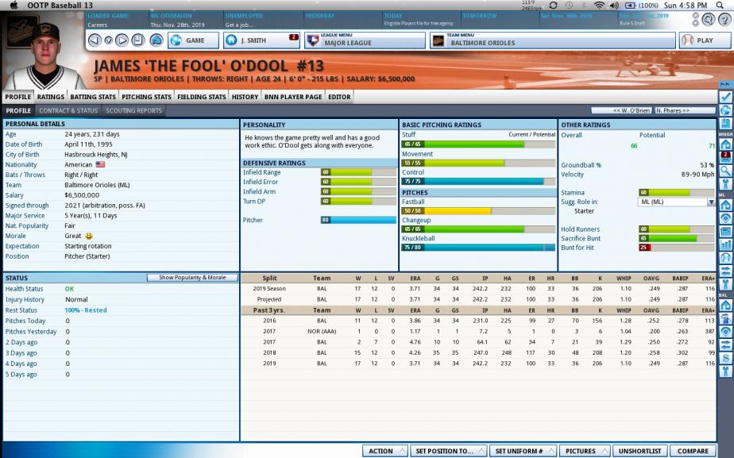This screenshot has width=734, height=458.
Task: Click the help question mark icon
Action: pos(722,19)
